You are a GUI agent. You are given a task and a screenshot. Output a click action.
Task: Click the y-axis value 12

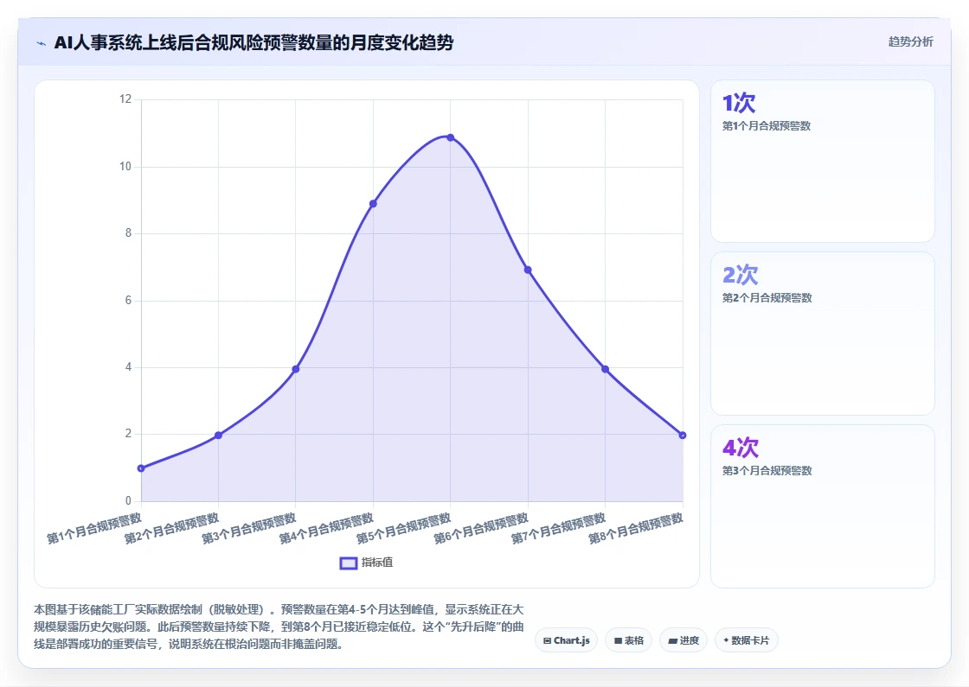pyautogui.click(x=125, y=99)
